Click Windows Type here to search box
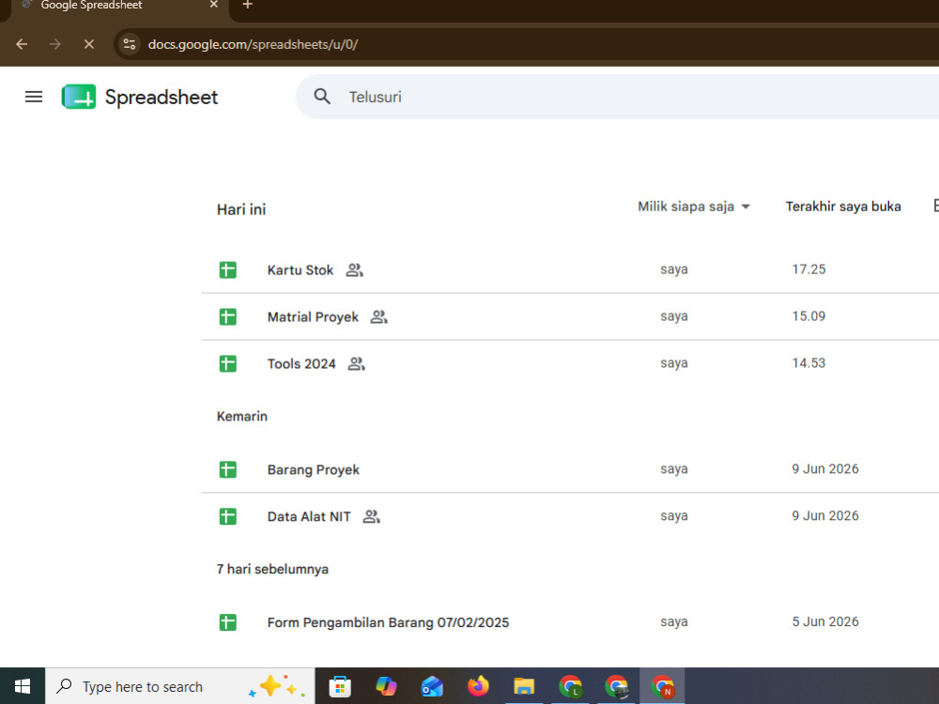Screen dimensions: 939x704 pyautogui.click(x=180, y=686)
